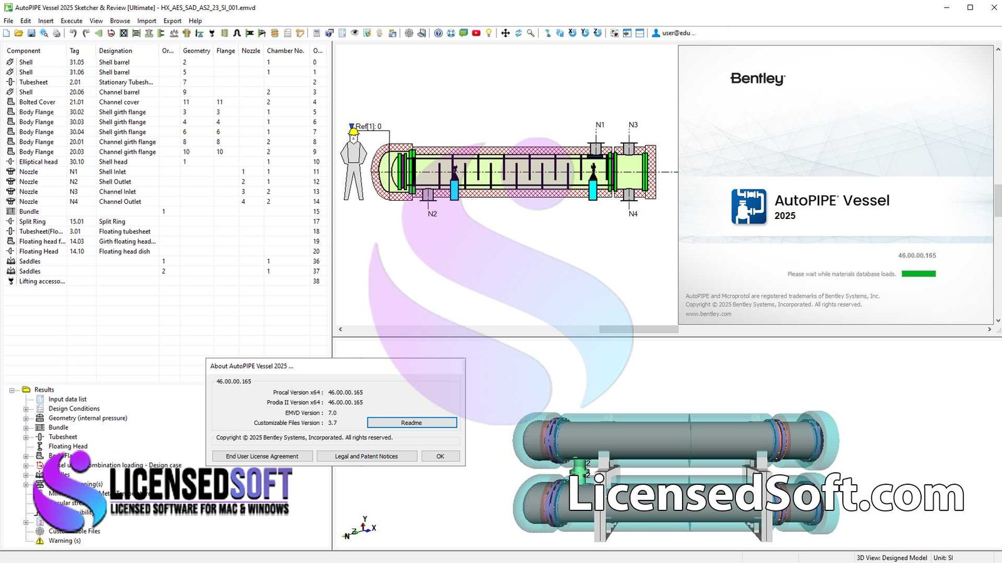Click the Unit: SI status bar entry

coord(943,558)
